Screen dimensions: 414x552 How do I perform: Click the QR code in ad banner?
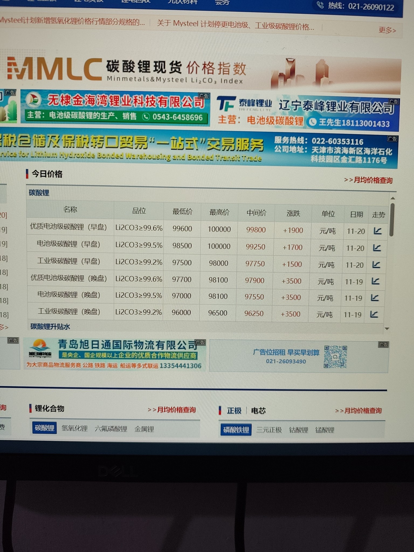pos(335,357)
